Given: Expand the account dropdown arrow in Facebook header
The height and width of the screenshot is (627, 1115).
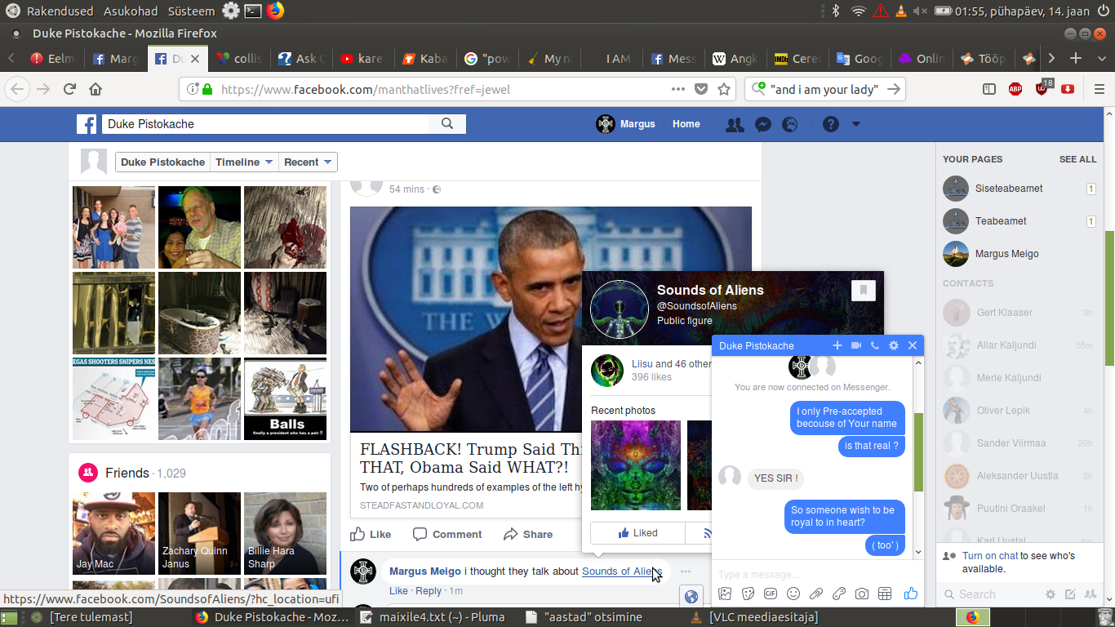Looking at the screenshot, I should click(856, 124).
